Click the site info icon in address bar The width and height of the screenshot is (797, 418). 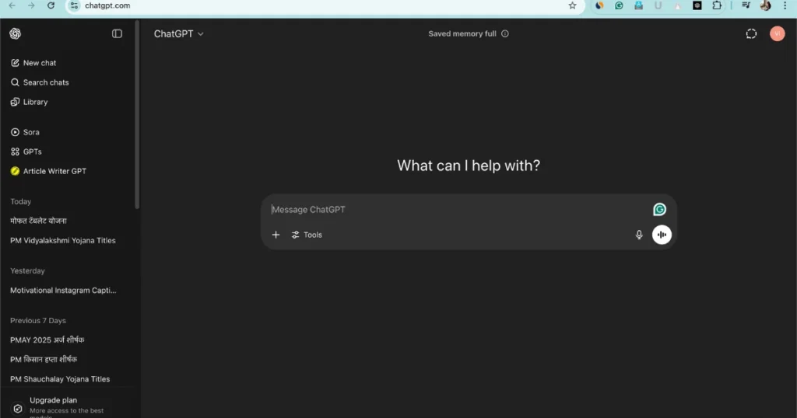coord(74,5)
